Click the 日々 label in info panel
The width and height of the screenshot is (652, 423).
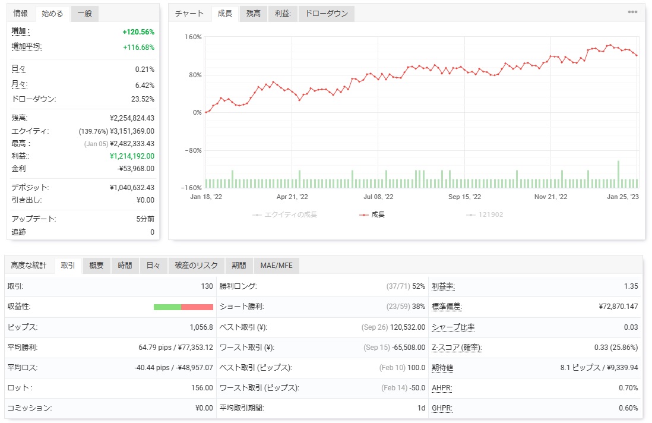18,69
